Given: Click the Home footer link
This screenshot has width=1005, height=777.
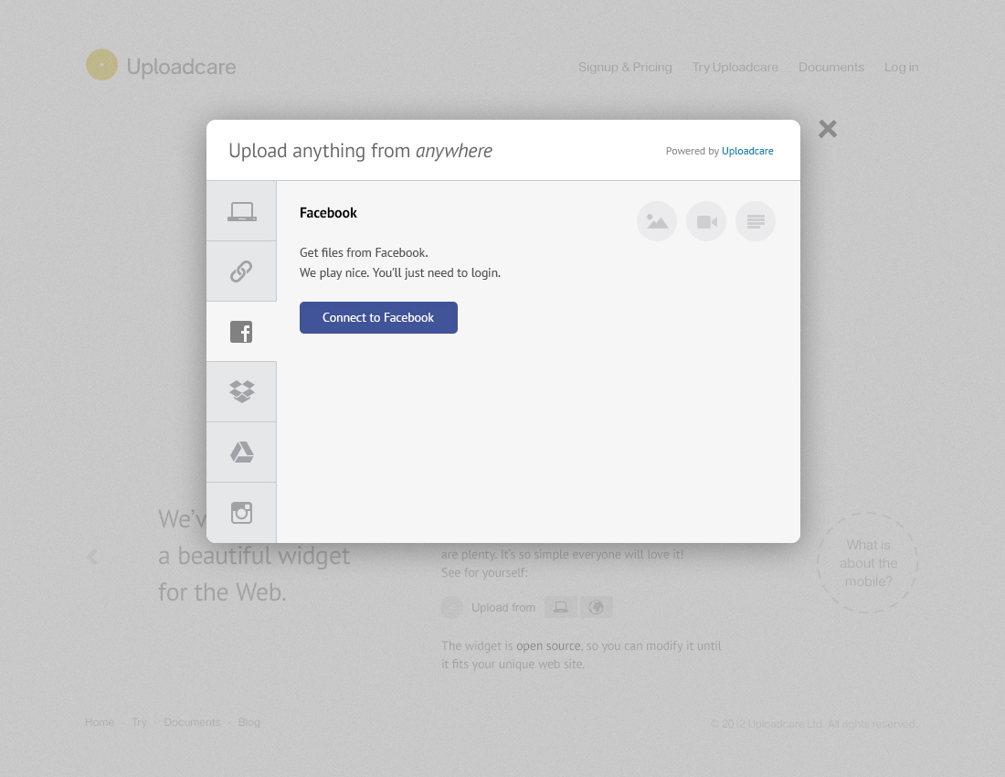Looking at the screenshot, I should tap(100, 722).
